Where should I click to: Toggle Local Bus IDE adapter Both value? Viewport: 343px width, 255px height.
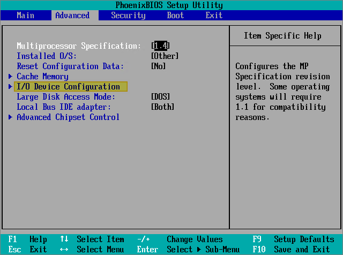[163, 107]
